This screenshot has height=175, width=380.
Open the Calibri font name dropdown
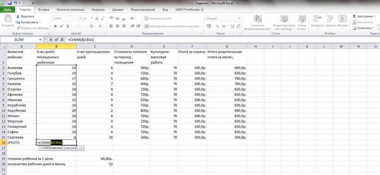click(80, 18)
